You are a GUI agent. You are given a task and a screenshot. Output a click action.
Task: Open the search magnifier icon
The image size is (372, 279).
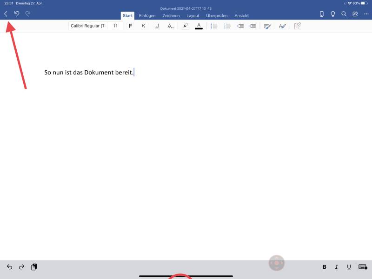344,14
